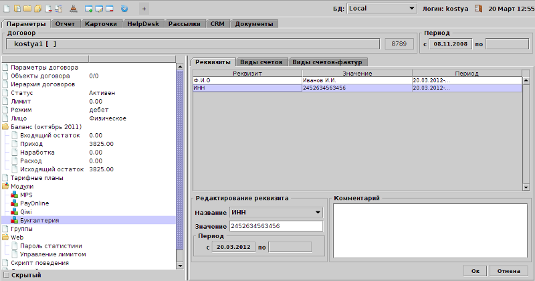Collapse the Баланс (октябрь 2011) folder
Screen dimensions: 535x281
[x=6, y=126]
